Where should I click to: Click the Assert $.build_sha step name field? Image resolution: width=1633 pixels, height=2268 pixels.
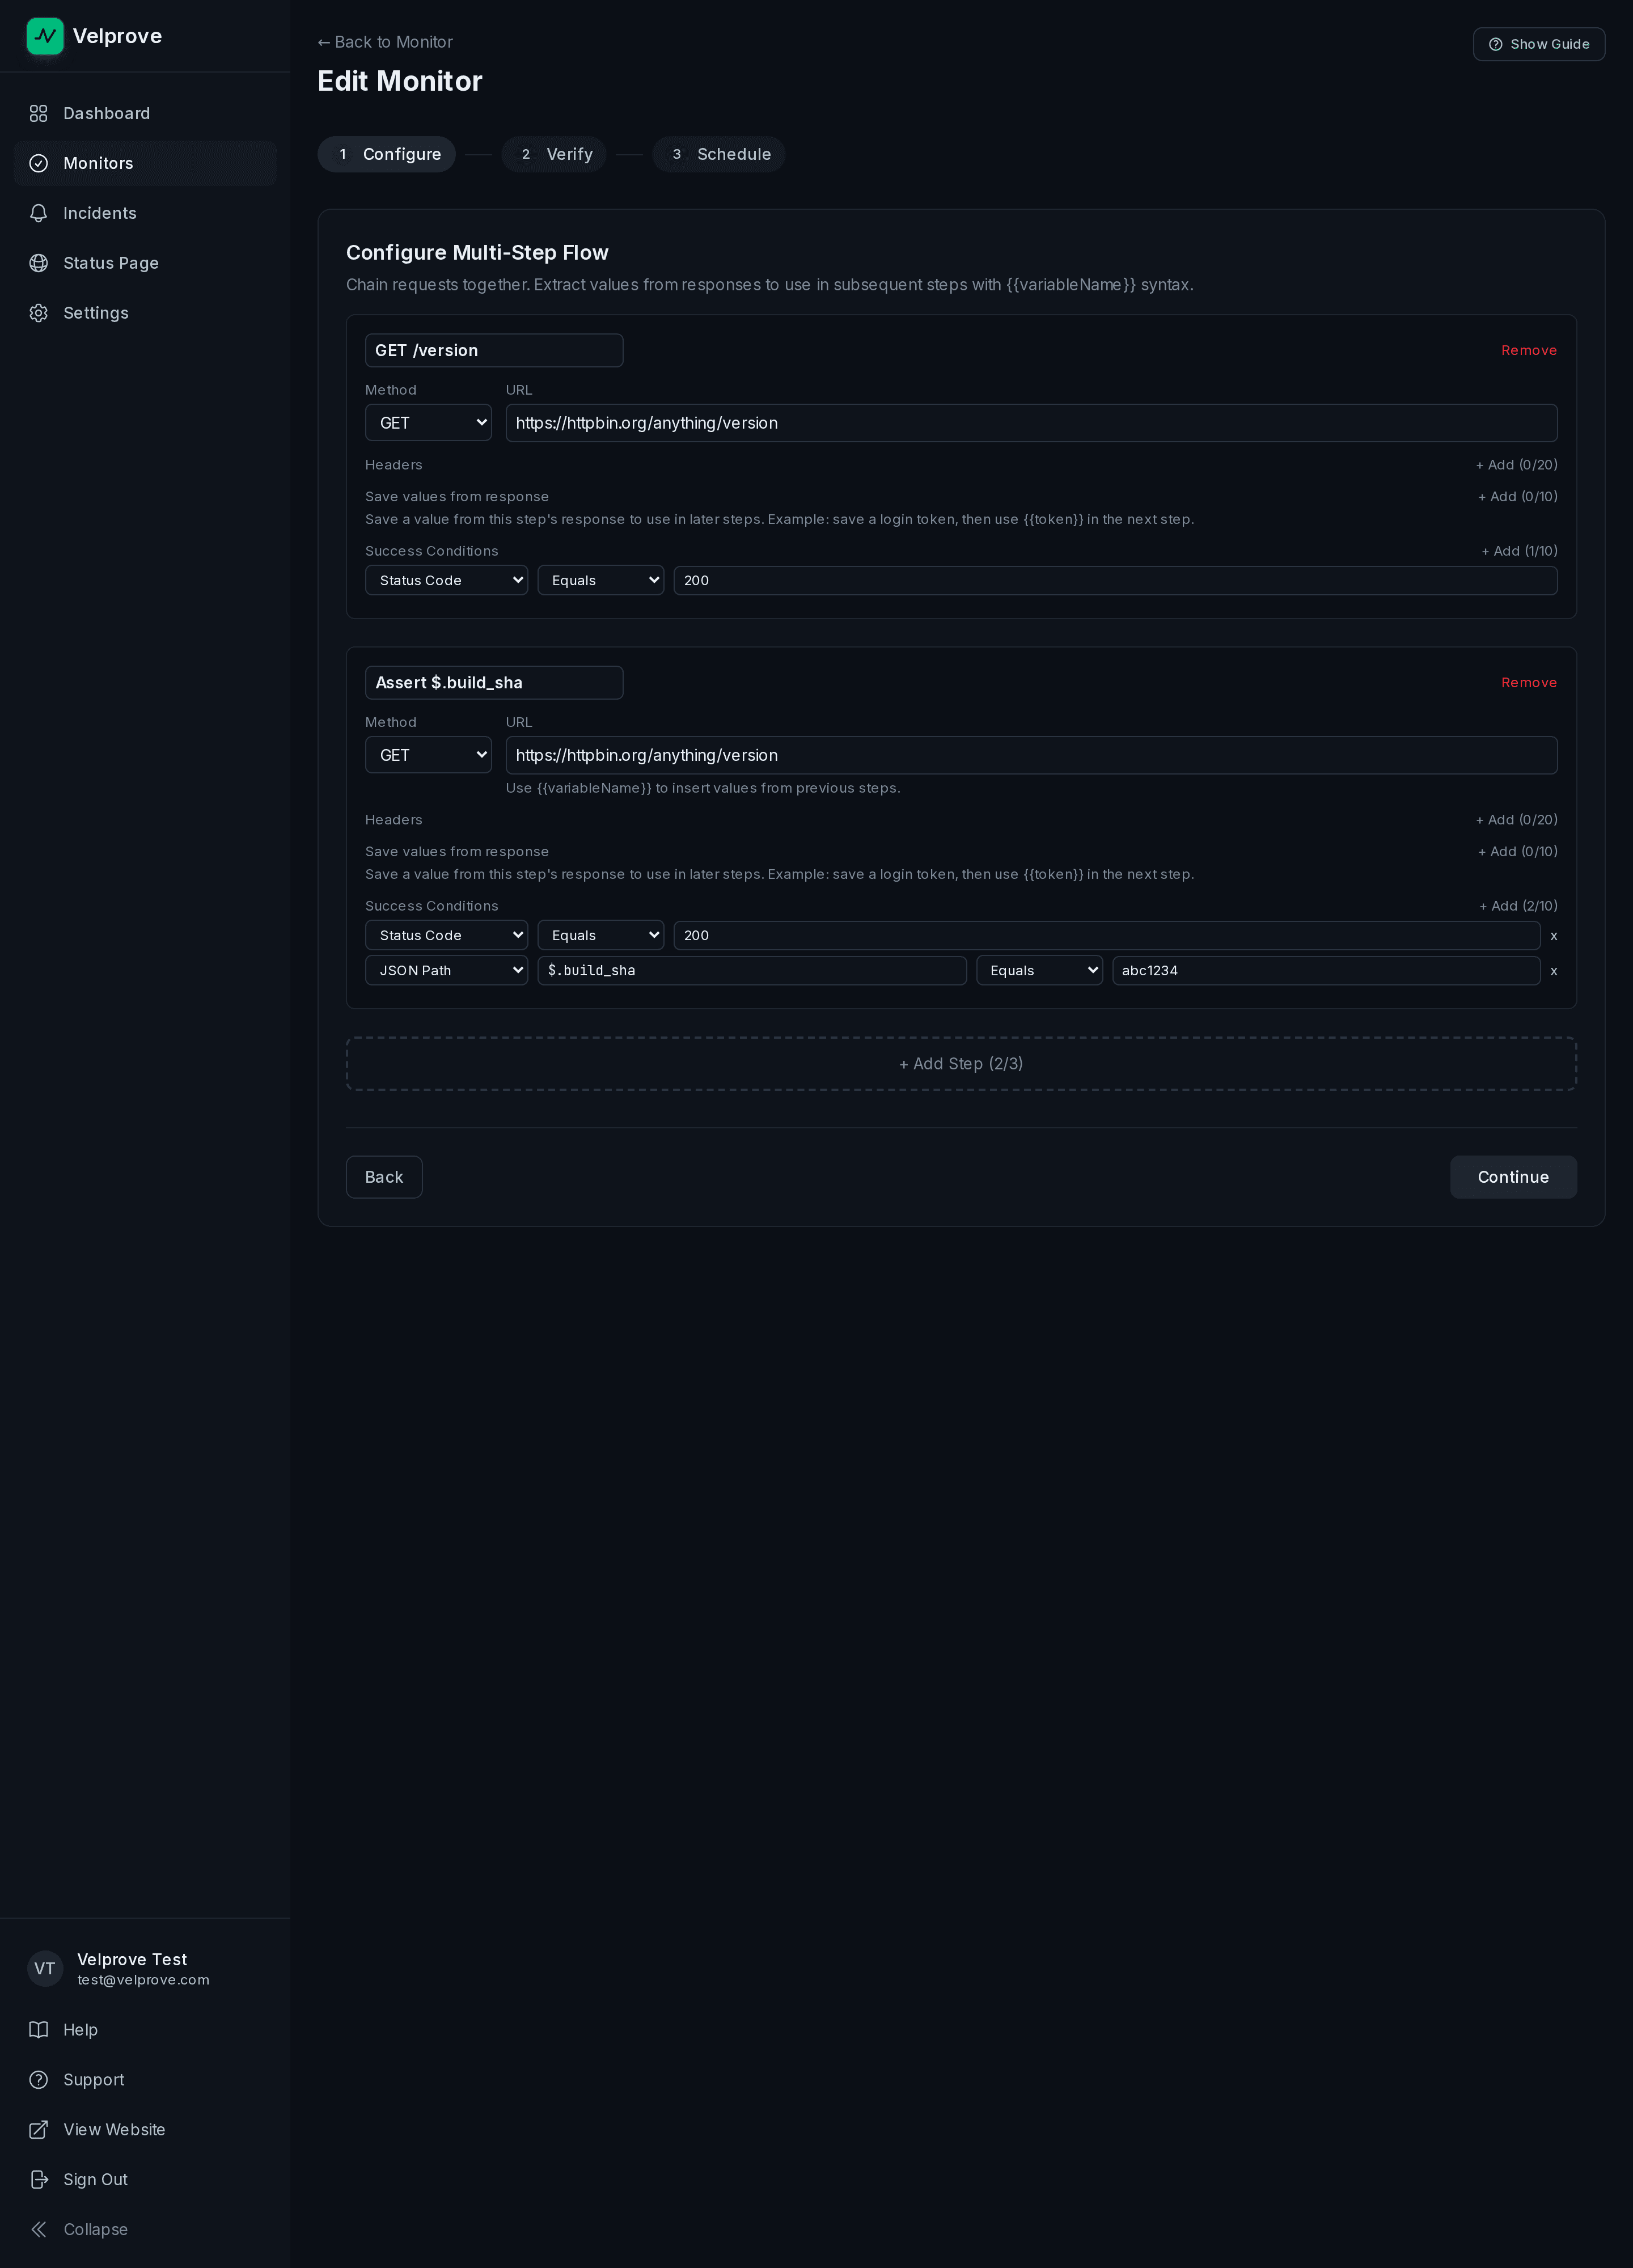[494, 683]
